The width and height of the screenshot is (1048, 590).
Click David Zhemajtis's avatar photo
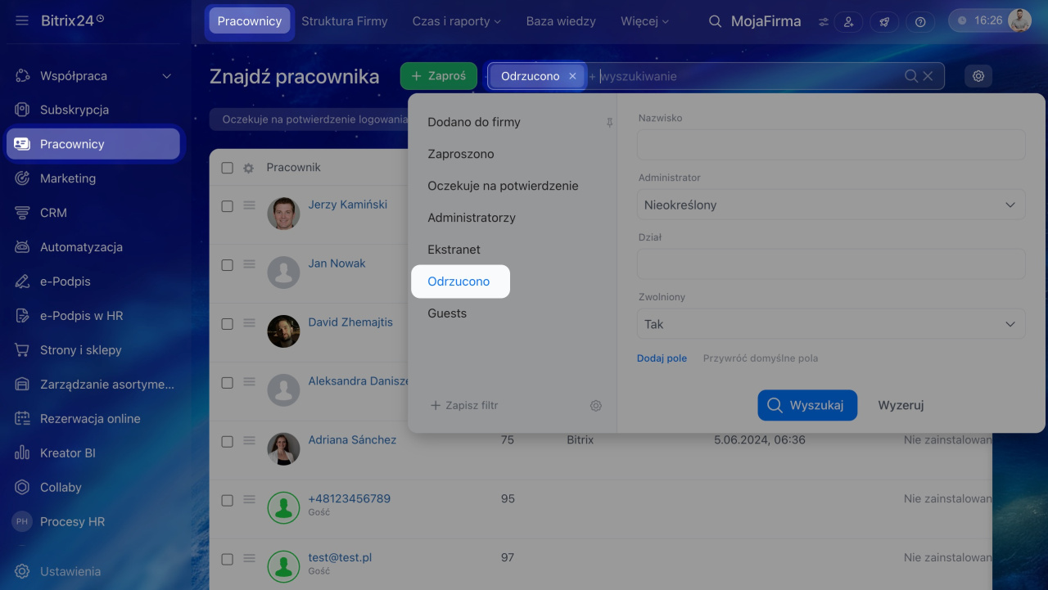coord(283,331)
